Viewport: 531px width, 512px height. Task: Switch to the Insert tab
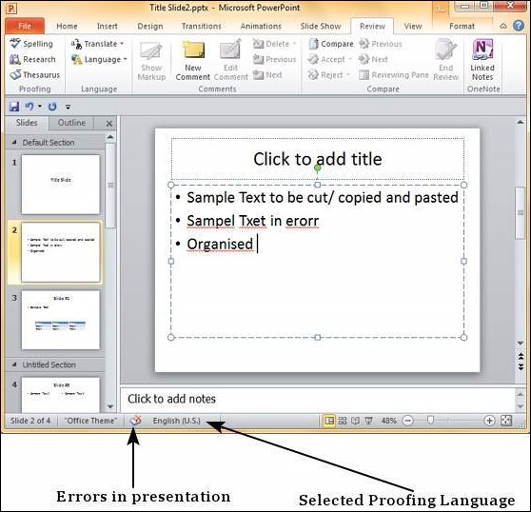[107, 26]
